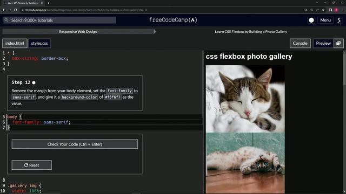Click the 'font-family' code snippet in instructions
Screen dimensions: 346x194
click(x=119, y=91)
